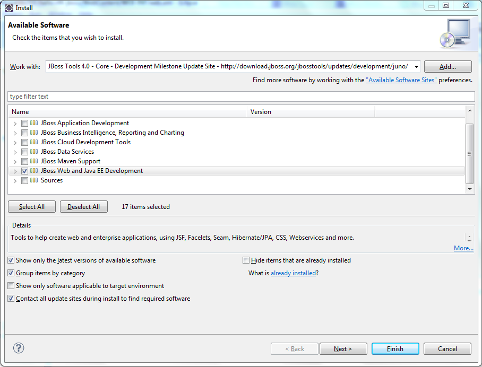Screen dimensions: 482x367
Task: Open the Available Software Sites link
Action: coord(401,80)
